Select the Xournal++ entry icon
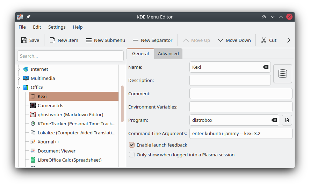This screenshot has width=310, height=186. tap(33, 142)
